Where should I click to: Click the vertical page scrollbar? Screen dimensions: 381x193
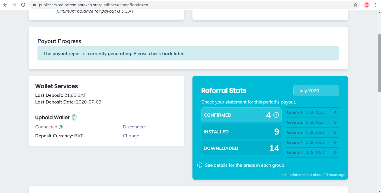coord(379,63)
